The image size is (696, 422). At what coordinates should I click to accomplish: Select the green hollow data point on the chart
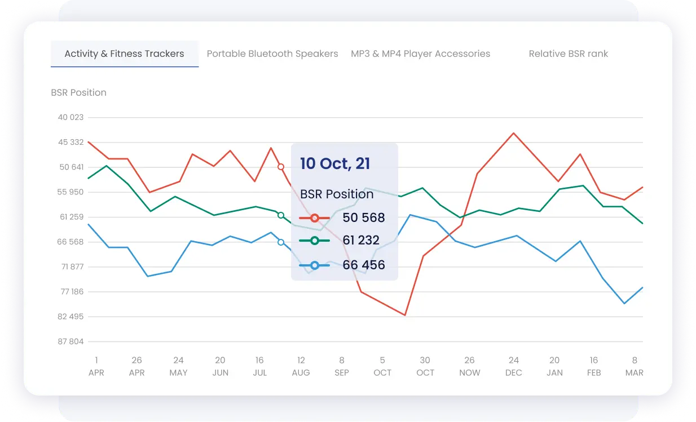click(x=281, y=215)
